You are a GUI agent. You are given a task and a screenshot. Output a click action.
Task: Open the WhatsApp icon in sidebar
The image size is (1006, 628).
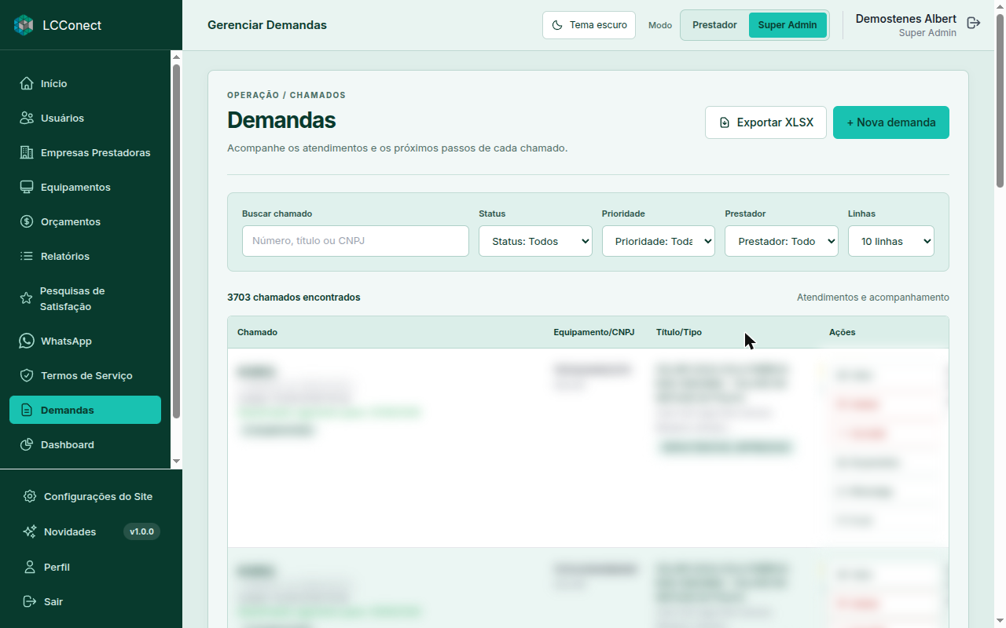(27, 341)
